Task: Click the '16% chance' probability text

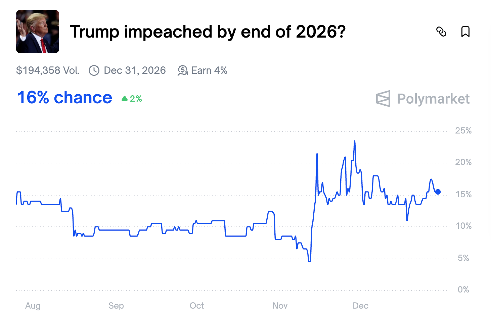Action: 64,98
